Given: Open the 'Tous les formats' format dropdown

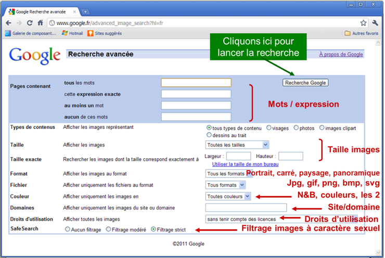Looking at the screenshot, I should (229, 174).
